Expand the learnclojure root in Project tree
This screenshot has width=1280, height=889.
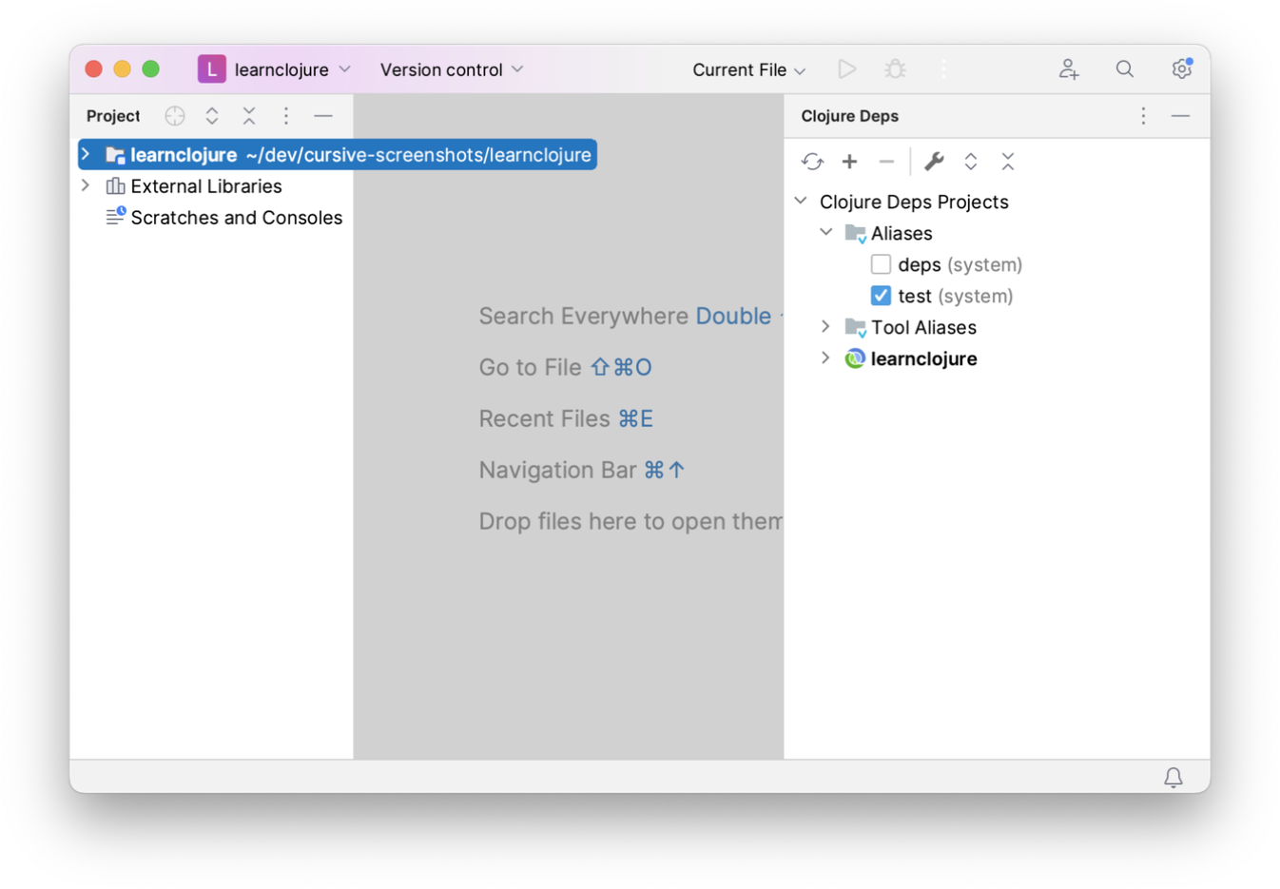tap(86, 154)
